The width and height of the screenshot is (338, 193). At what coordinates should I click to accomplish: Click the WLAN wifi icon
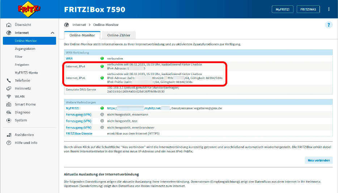click(x=9, y=96)
